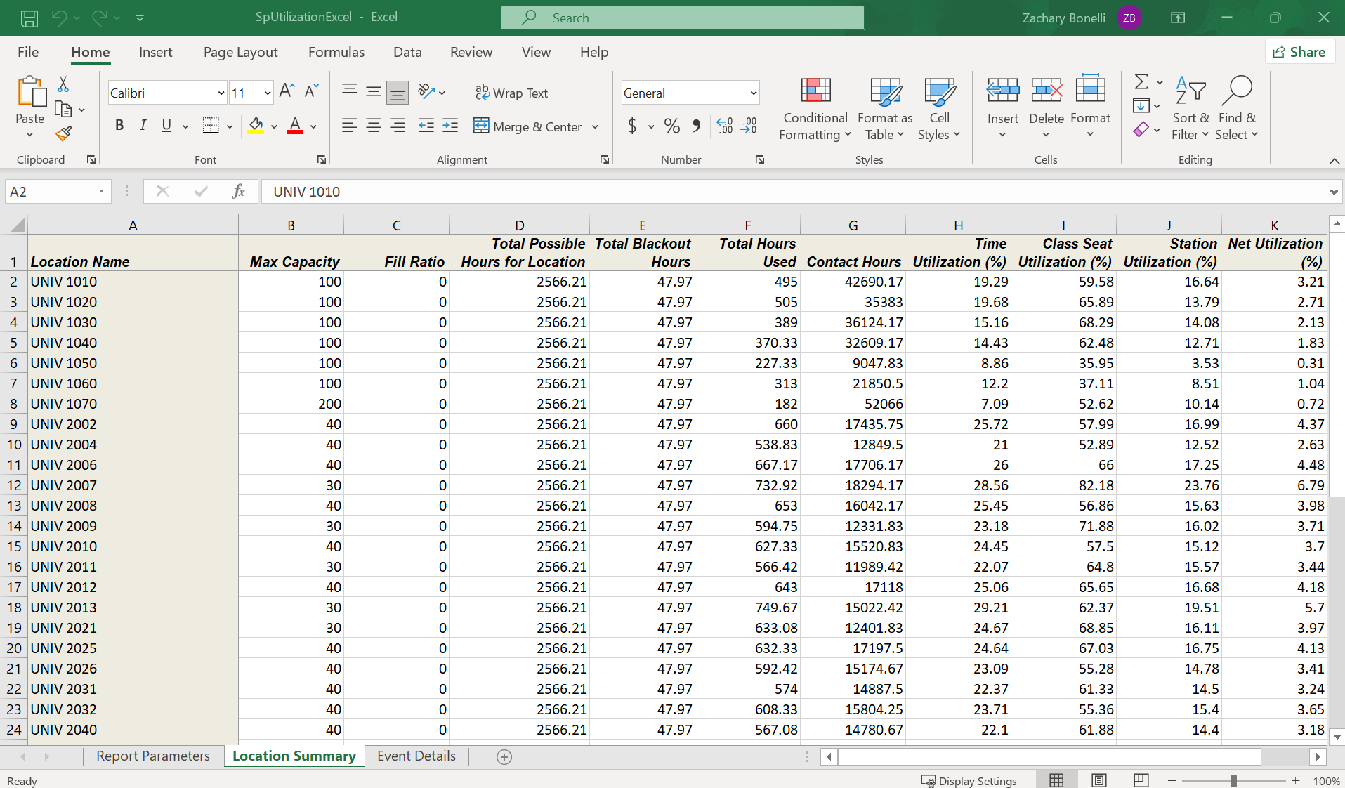
Task: Select the Italic formatting icon
Action: click(x=143, y=126)
